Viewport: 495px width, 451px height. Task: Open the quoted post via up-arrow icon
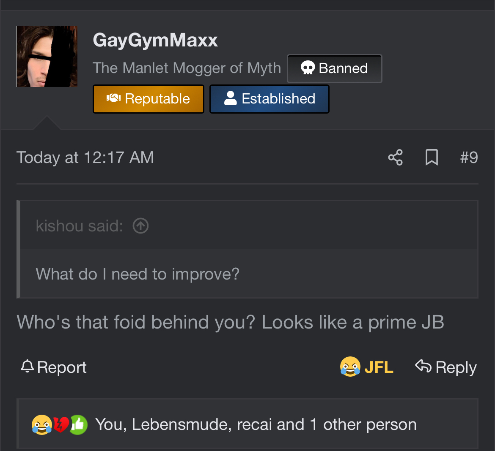140,225
